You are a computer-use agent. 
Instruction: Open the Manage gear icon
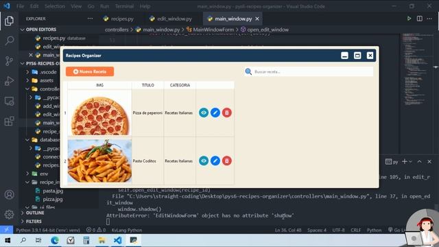[x=9, y=214]
